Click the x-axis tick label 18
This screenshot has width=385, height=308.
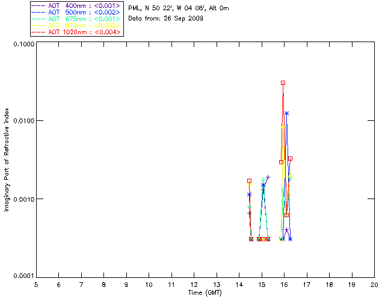tap(329, 285)
